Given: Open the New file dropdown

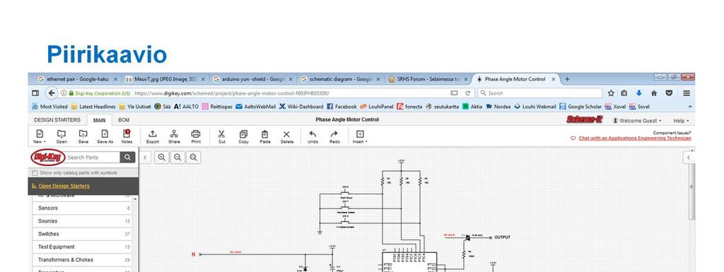Looking at the screenshot, I should click(x=40, y=136).
